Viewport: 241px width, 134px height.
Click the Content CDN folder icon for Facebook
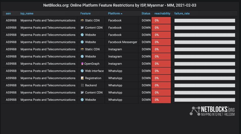(x=82, y=28)
